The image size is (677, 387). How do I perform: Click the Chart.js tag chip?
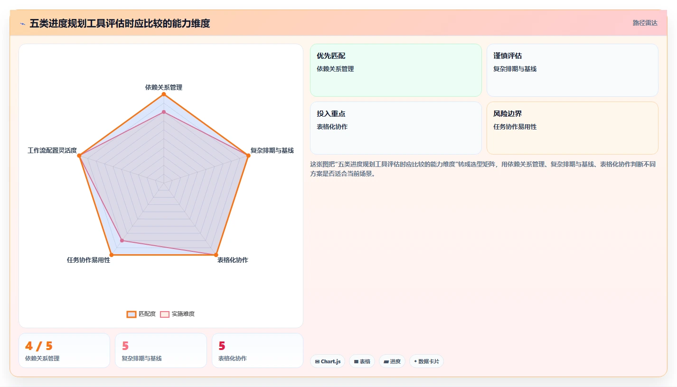(328, 361)
